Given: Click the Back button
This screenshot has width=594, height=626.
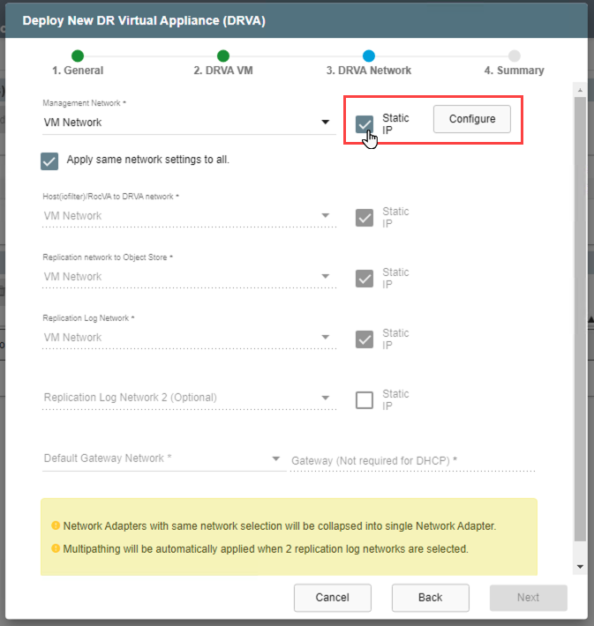Looking at the screenshot, I should coord(430,598).
